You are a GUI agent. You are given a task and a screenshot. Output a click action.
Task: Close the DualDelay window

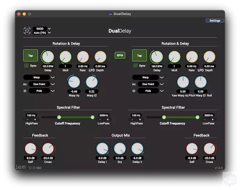tap(19, 14)
